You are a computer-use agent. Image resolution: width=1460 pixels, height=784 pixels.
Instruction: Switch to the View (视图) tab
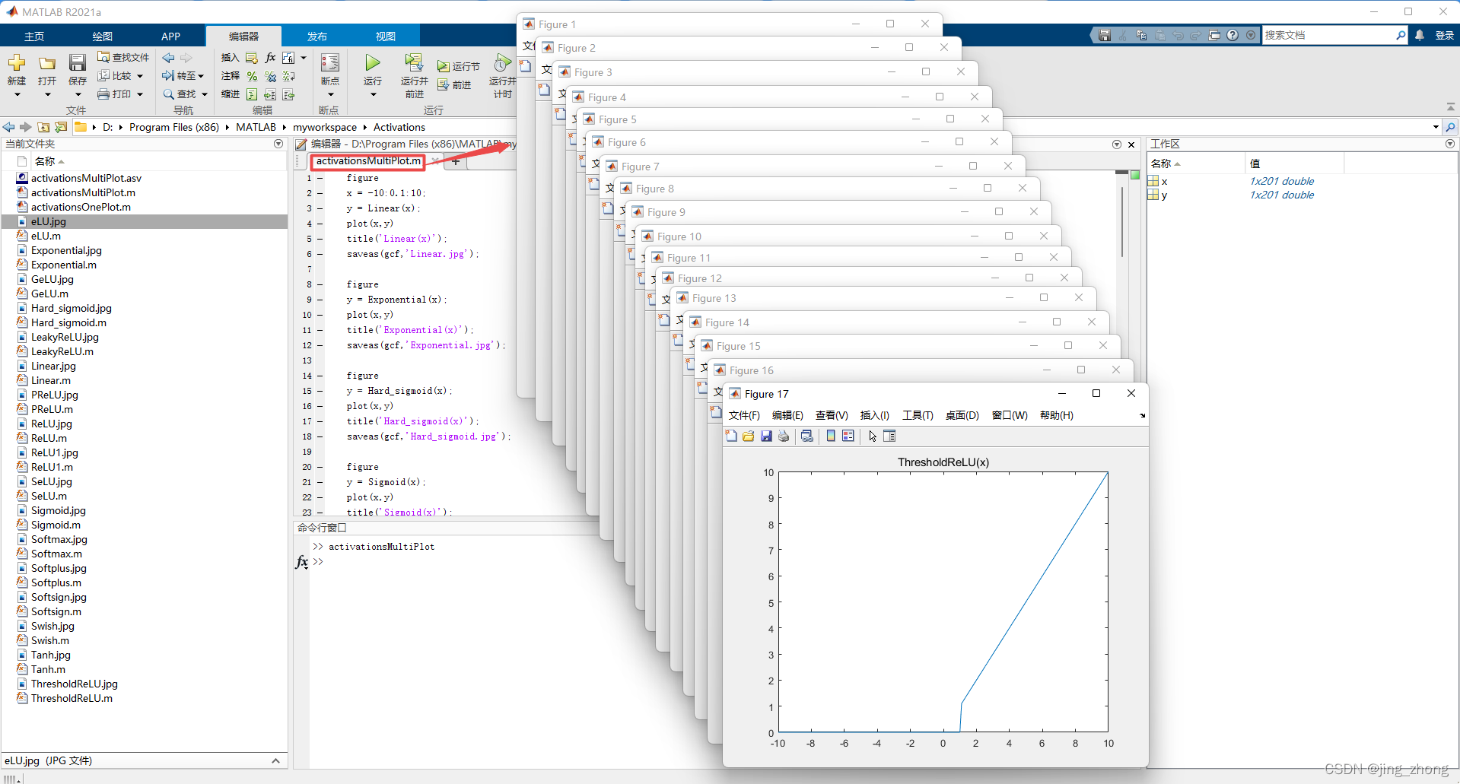click(x=386, y=36)
